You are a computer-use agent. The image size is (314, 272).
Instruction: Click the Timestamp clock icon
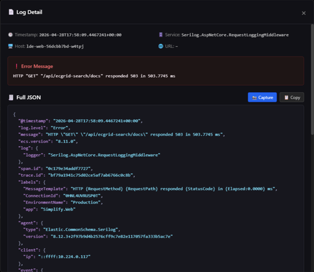11,34
